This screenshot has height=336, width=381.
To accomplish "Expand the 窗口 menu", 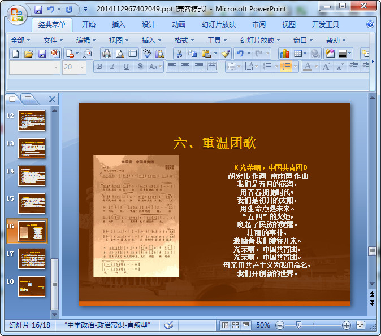I will point(303,40).
